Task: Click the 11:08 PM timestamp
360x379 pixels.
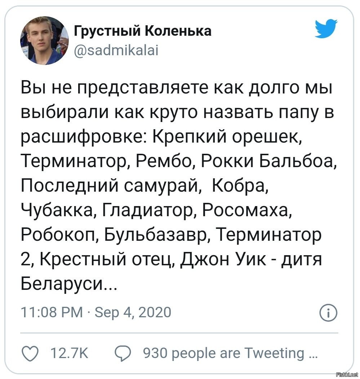Action: [x=52, y=312]
